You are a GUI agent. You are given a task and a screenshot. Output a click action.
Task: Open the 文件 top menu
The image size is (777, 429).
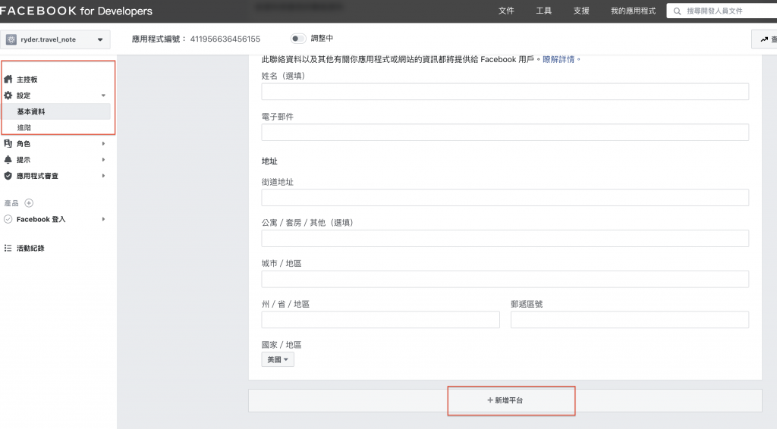pyautogui.click(x=506, y=11)
